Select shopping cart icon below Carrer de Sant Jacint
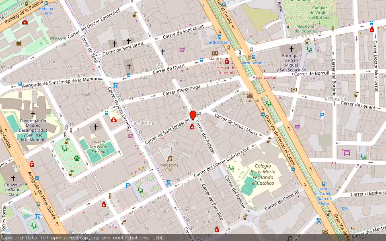Screen dimensions: 386x241 click(x=182, y=50)
